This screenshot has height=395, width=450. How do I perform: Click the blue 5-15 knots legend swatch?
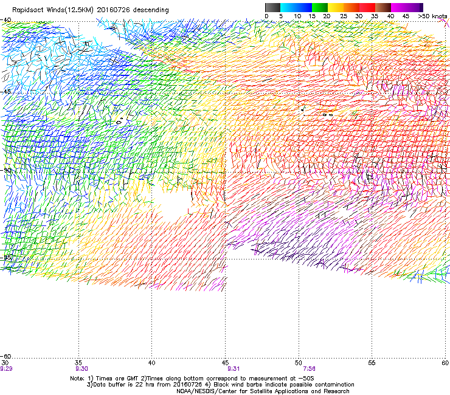pyautogui.click(x=296, y=7)
